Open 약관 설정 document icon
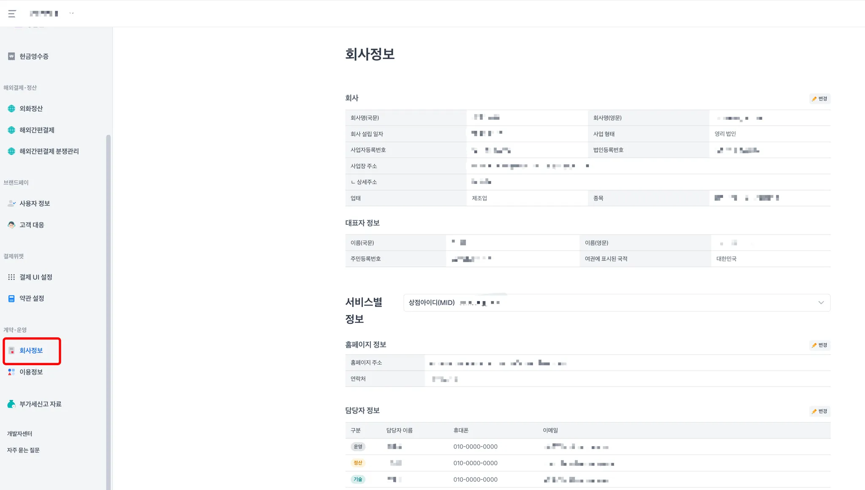This screenshot has height=490, width=865. click(11, 299)
